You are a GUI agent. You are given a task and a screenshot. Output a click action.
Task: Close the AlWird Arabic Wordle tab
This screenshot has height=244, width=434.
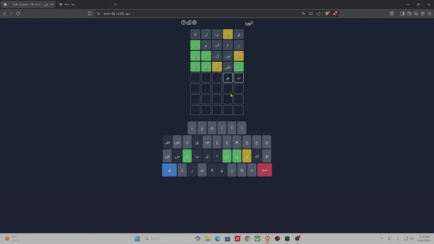[x=52, y=4]
